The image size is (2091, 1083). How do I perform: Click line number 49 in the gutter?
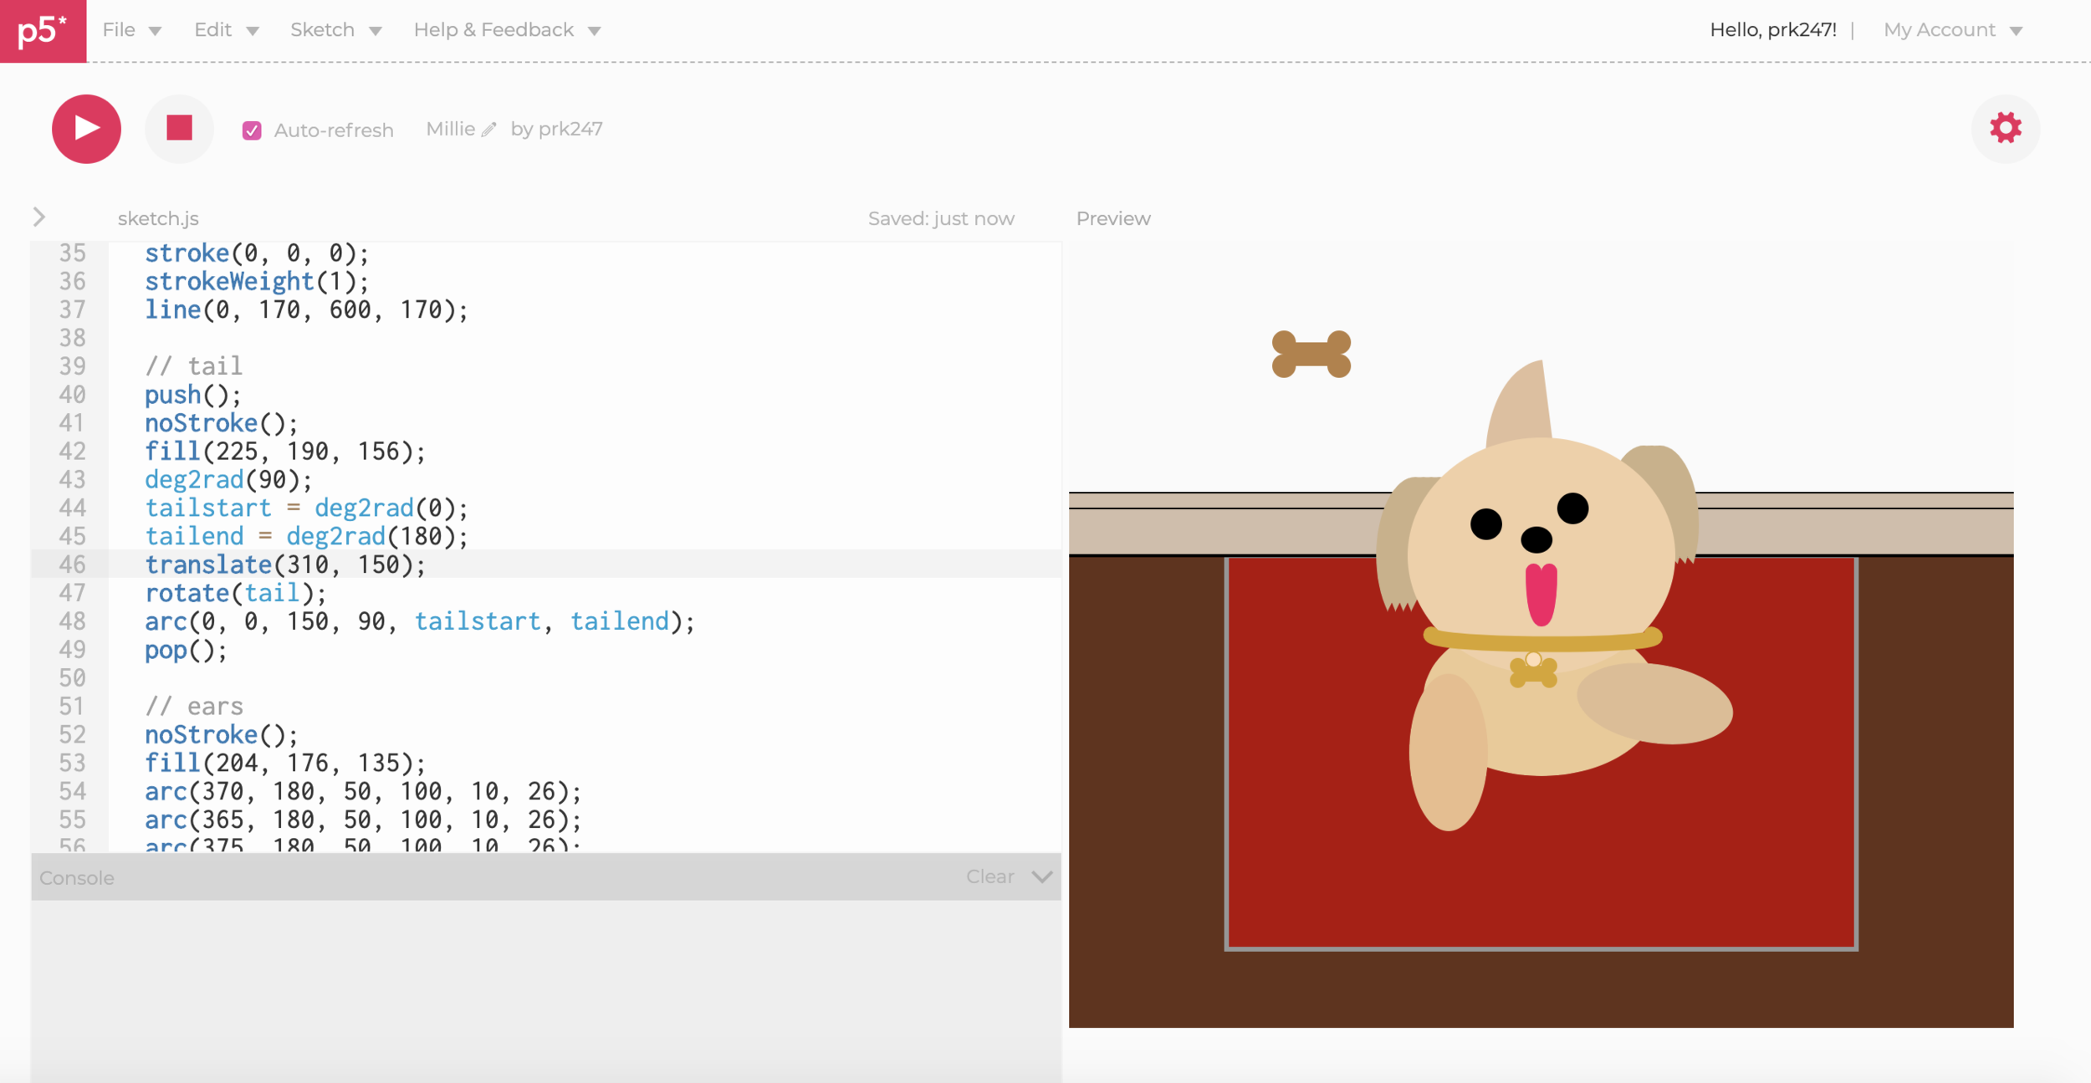[x=72, y=650]
